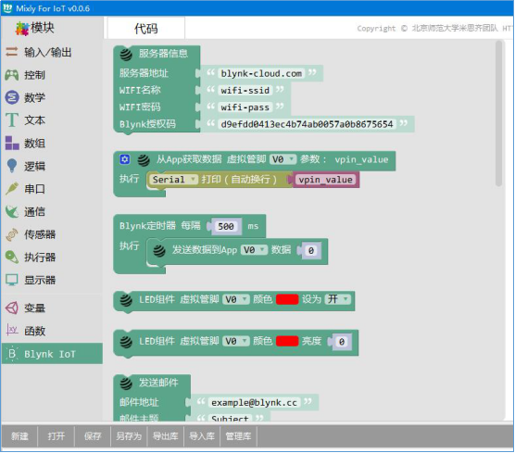Edit the wifi-ssid text field

pyautogui.click(x=245, y=91)
